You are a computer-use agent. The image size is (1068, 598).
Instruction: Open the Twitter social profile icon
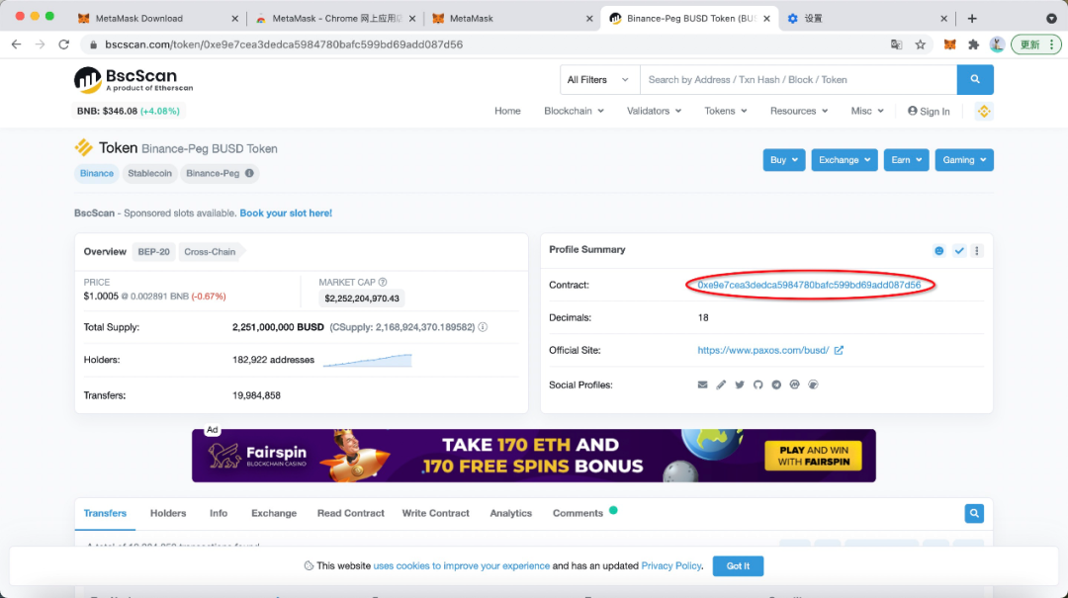point(739,384)
